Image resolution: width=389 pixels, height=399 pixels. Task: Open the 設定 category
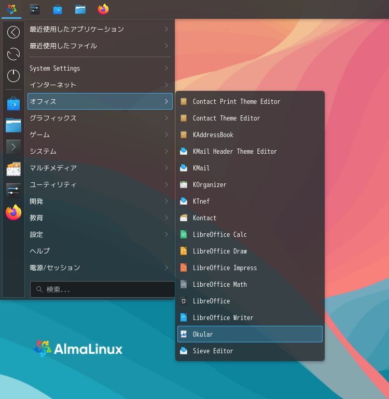(x=100, y=234)
